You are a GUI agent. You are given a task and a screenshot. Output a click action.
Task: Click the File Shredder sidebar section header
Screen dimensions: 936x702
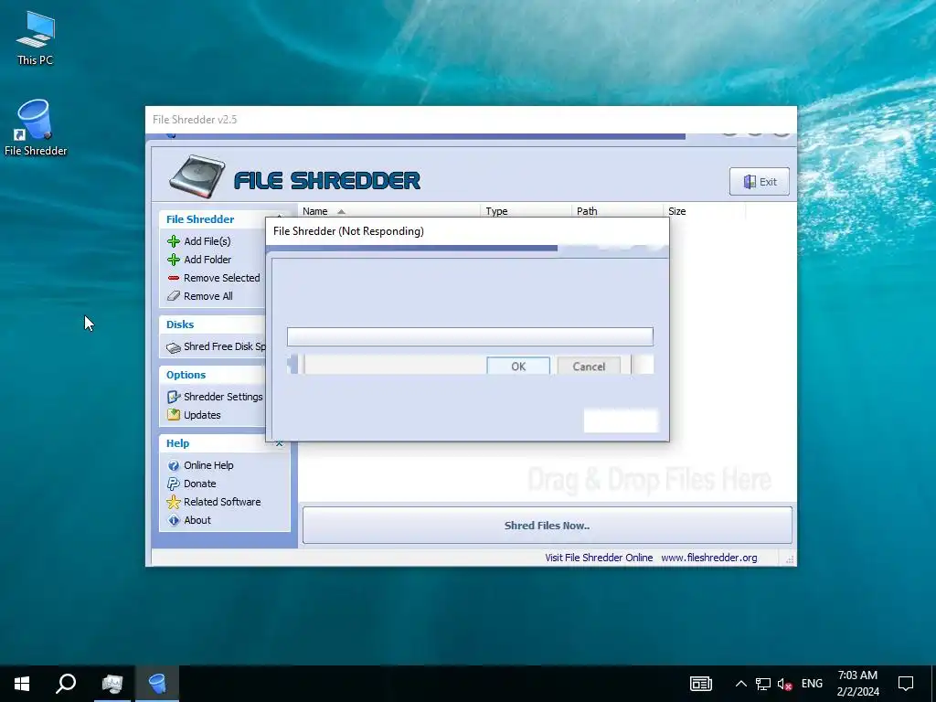tap(200, 219)
